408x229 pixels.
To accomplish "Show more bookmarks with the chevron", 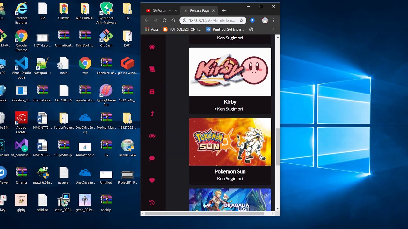I will click(273, 29).
